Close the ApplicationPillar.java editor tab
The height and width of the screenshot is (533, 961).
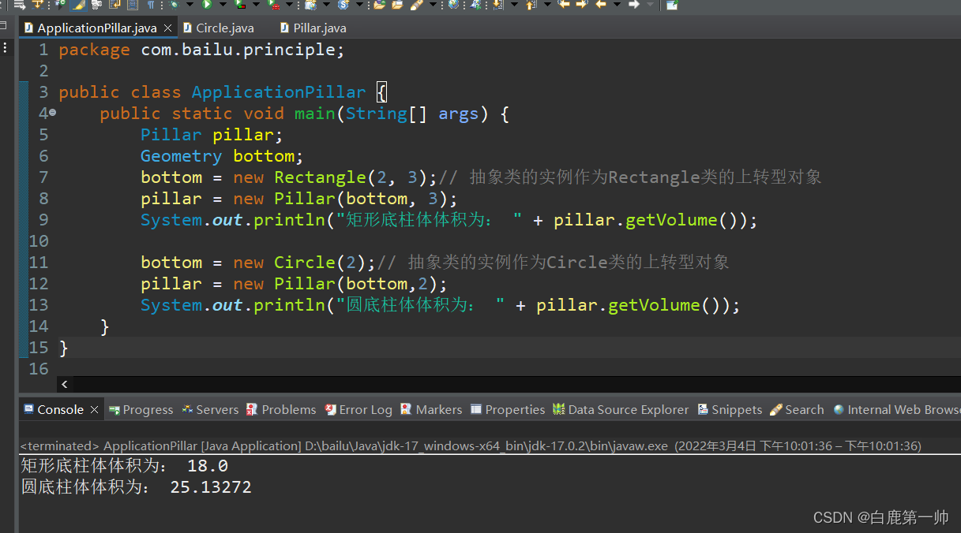167,28
